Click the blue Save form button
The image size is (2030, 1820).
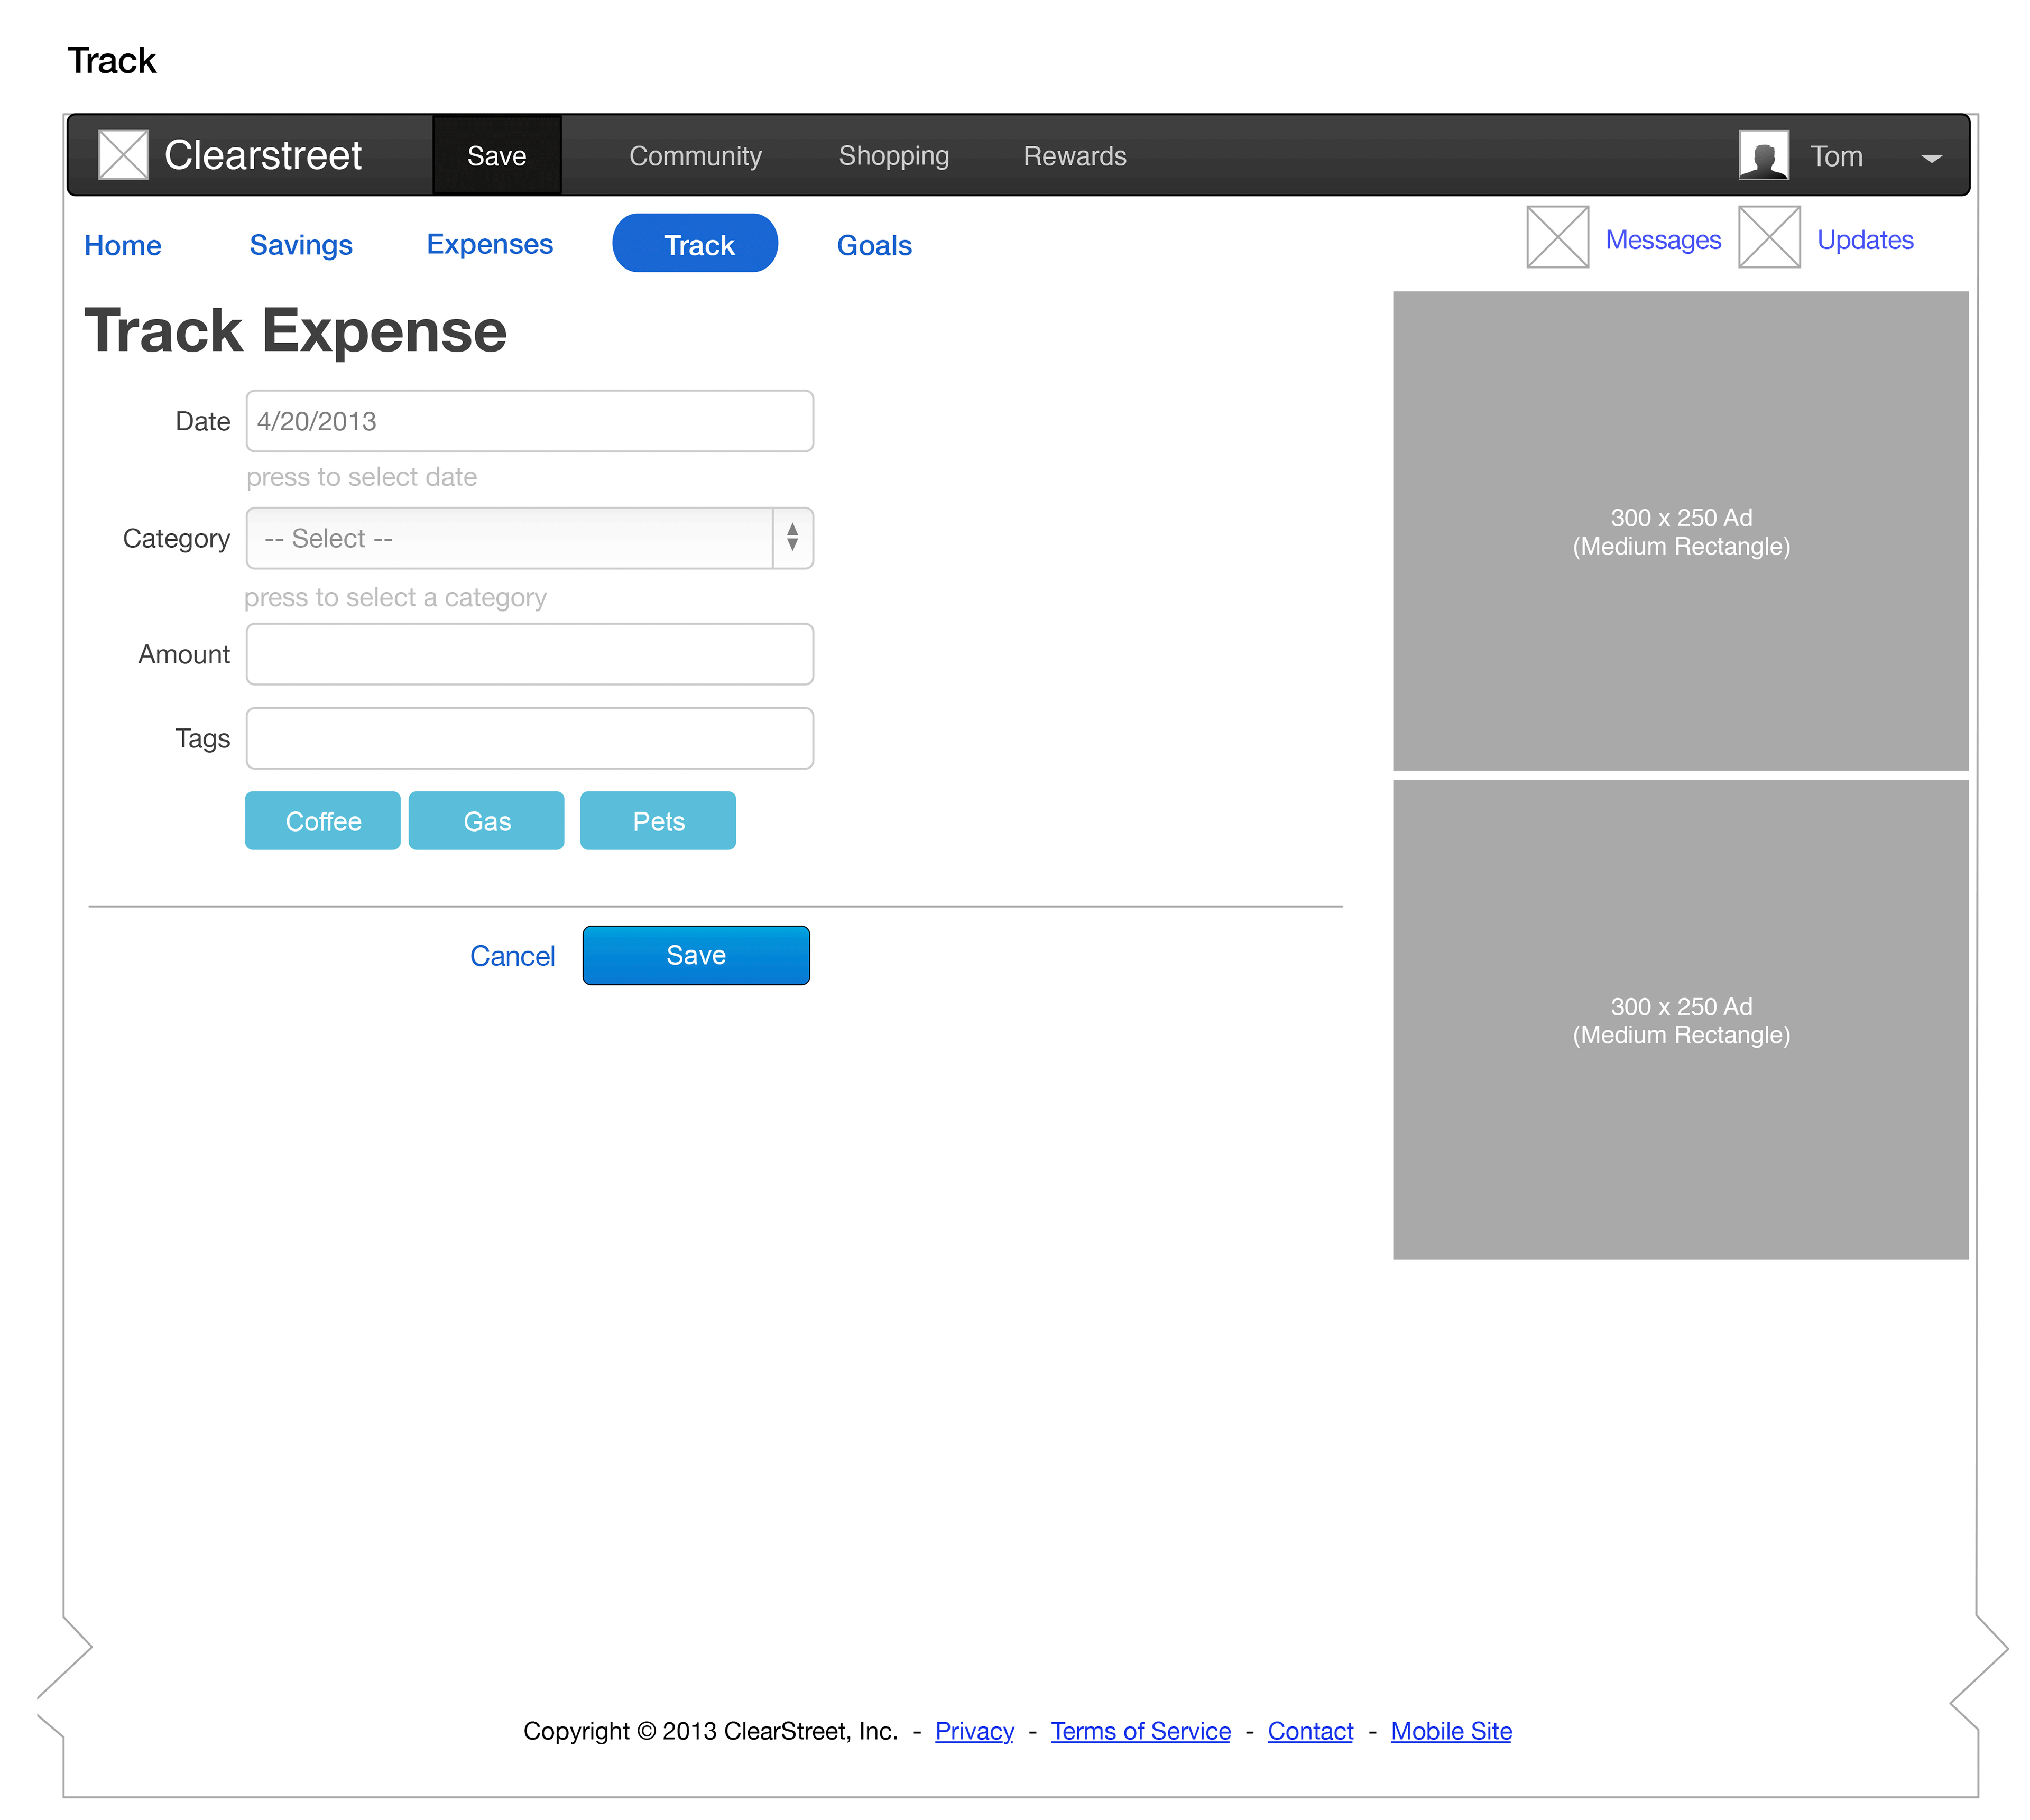click(695, 955)
